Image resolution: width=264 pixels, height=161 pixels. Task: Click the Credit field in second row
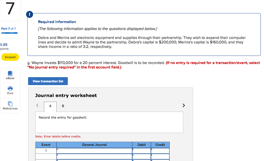coord(160,157)
